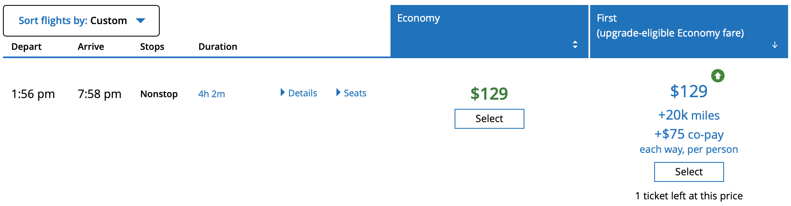Screen dimensions: 791x206
Task: Expand the flight Details section
Action: point(299,93)
